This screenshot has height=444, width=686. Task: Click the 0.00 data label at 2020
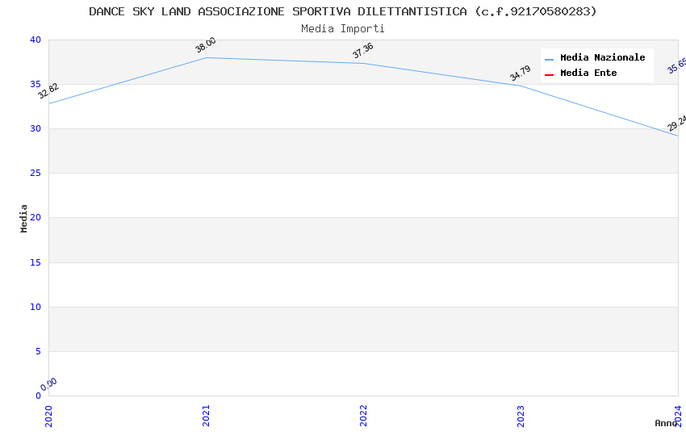pos(48,384)
